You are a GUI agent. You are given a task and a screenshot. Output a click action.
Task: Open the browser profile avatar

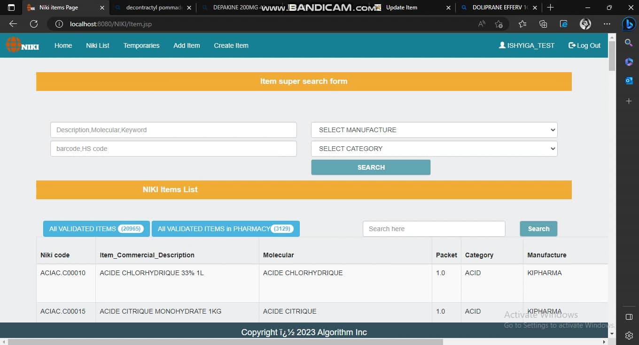click(x=585, y=24)
